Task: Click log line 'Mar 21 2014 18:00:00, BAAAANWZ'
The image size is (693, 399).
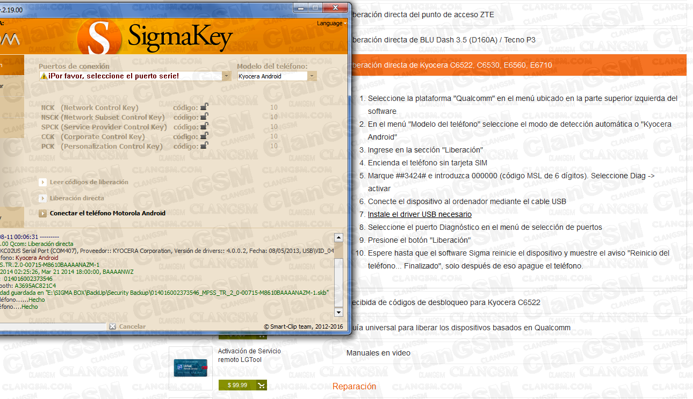Action: pos(67,272)
